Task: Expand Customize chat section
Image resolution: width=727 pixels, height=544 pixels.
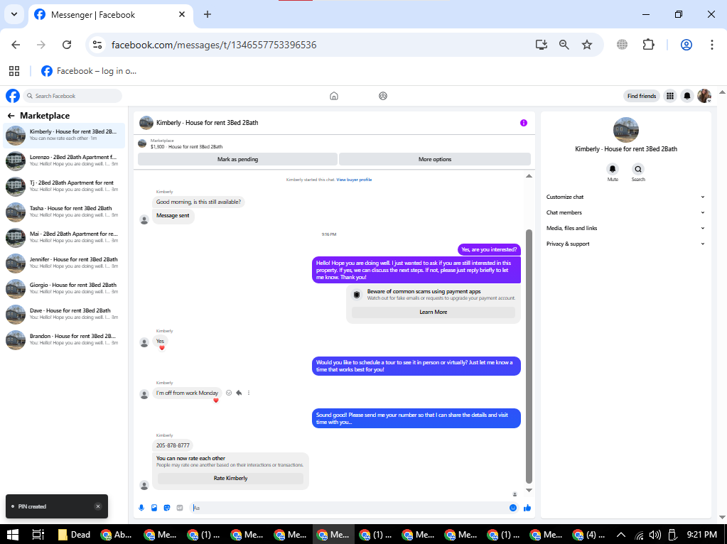Action: [625, 197]
